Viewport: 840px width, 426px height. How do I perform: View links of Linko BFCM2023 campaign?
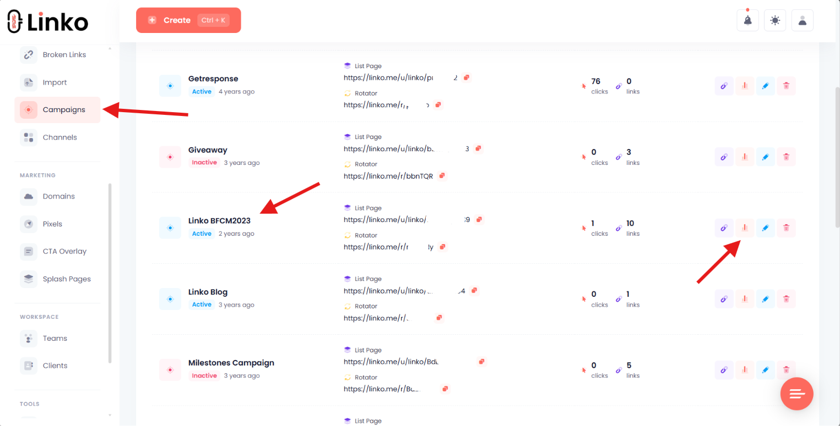(x=724, y=228)
